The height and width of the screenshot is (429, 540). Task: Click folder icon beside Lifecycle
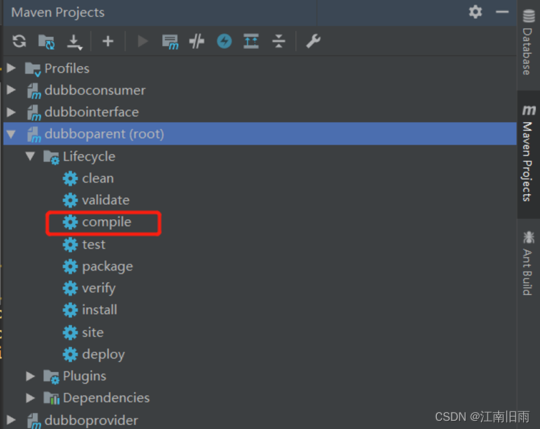point(51,157)
